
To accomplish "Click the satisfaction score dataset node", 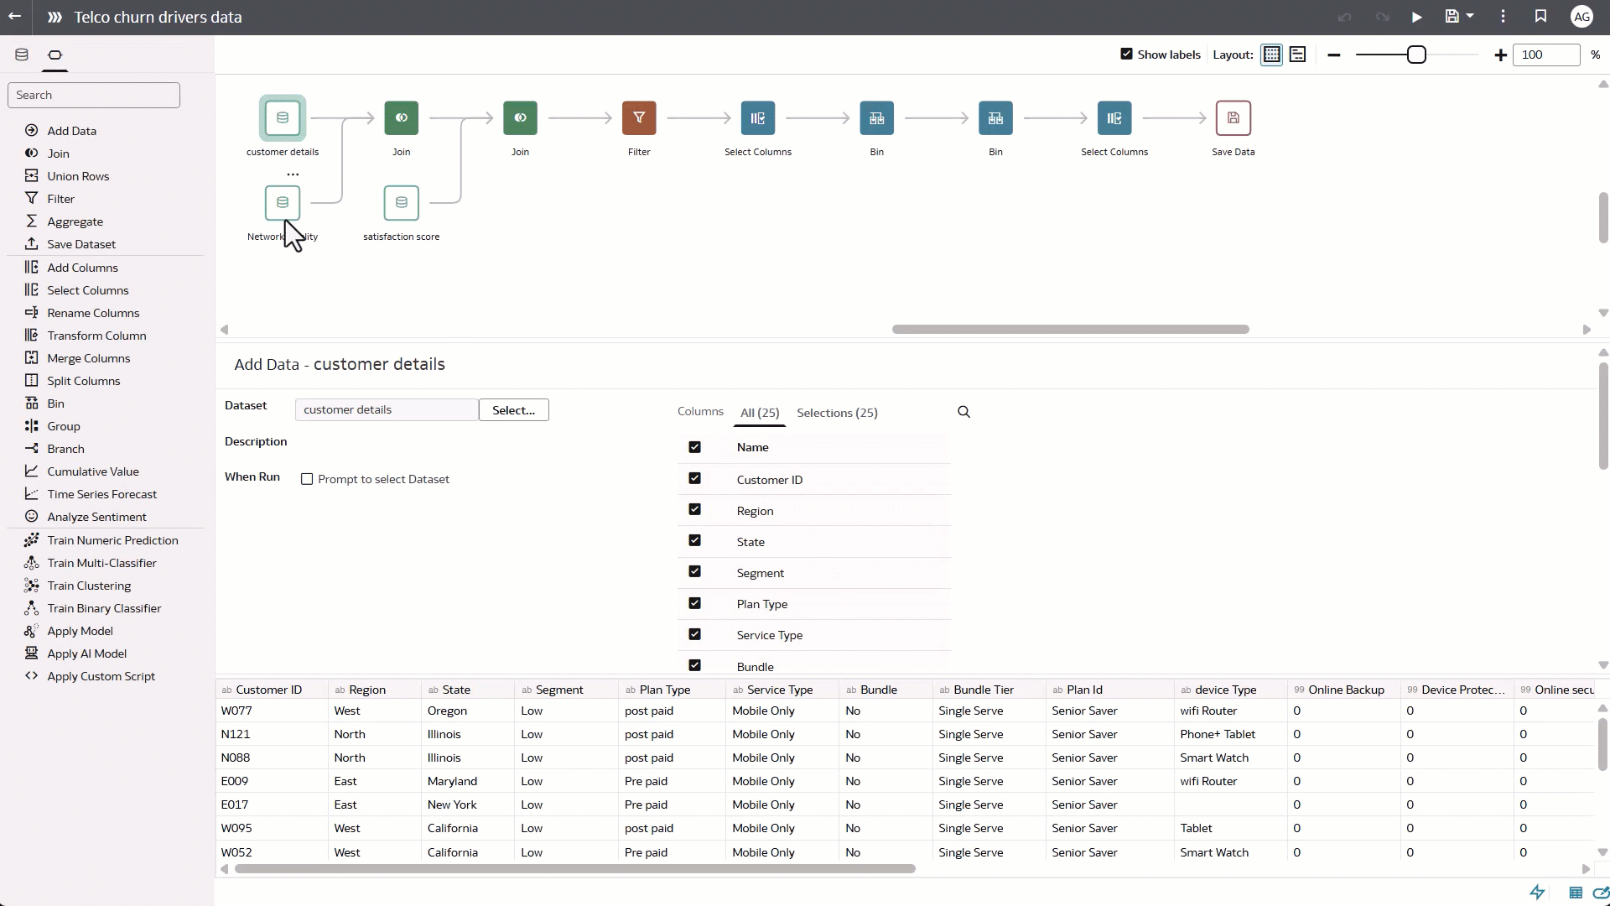I will click(x=401, y=203).
